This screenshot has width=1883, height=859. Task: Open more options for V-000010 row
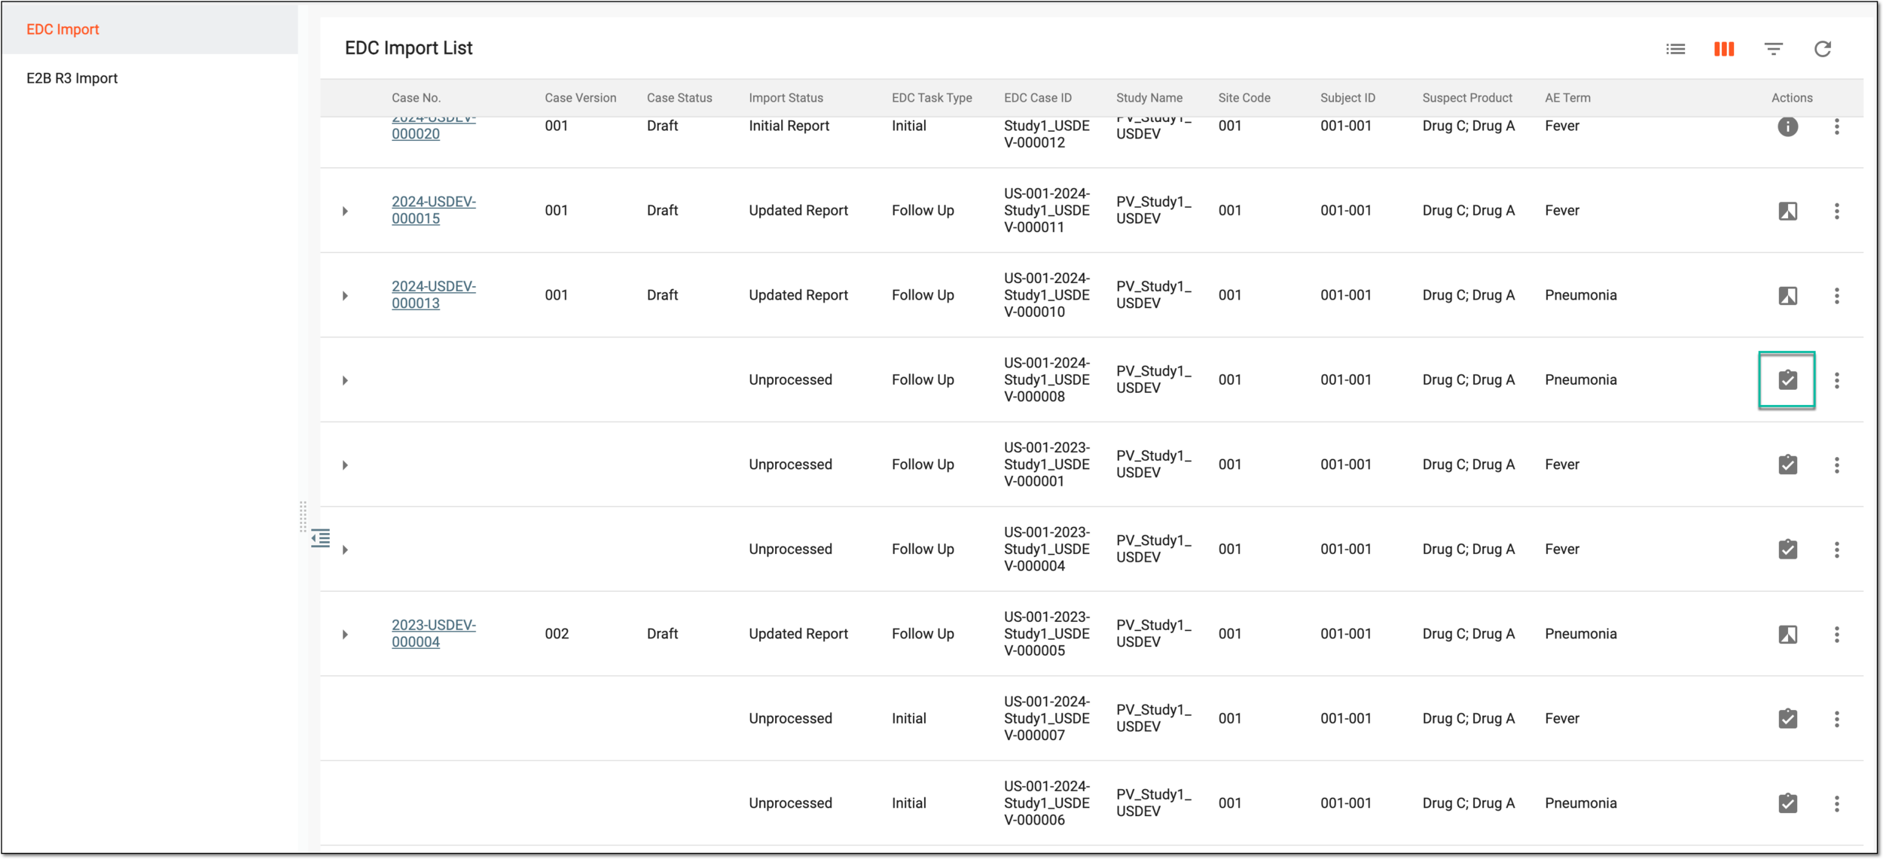click(x=1836, y=296)
